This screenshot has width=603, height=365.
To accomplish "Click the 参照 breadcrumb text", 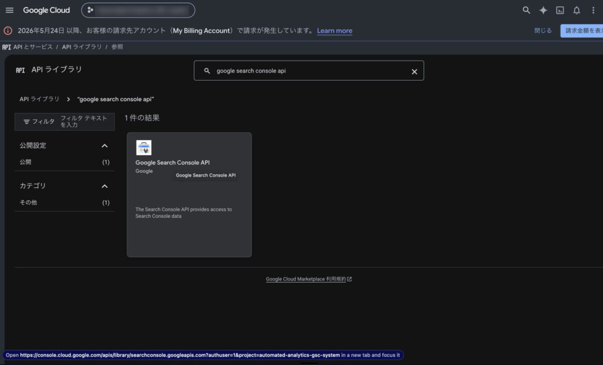I will tap(117, 47).
